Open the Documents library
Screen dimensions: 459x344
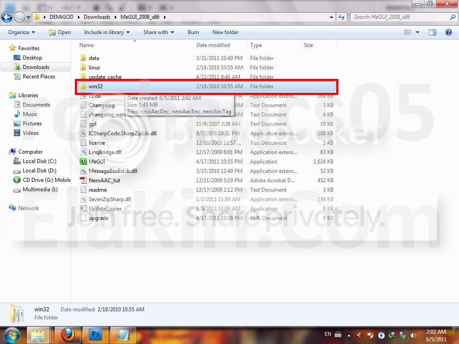36,105
